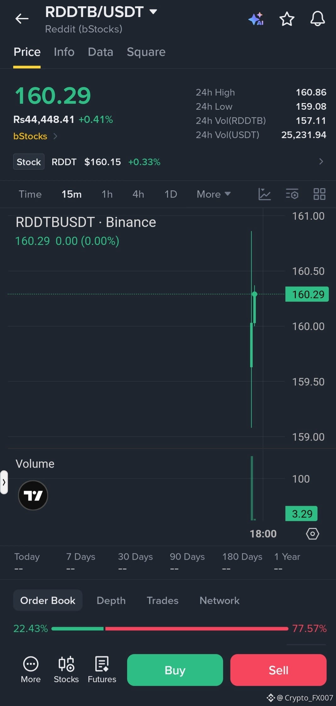Expand the More timeframes dropdown
Image resolution: width=336 pixels, height=706 pixels.
pyautogui.click(x=214, y=194)
